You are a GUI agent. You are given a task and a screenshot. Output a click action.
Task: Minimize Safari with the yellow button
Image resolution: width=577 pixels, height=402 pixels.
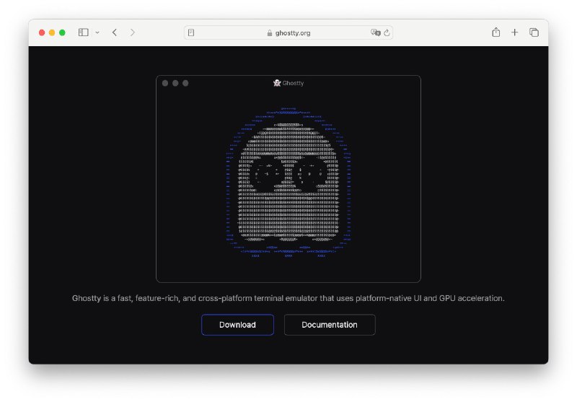point(52,32)
